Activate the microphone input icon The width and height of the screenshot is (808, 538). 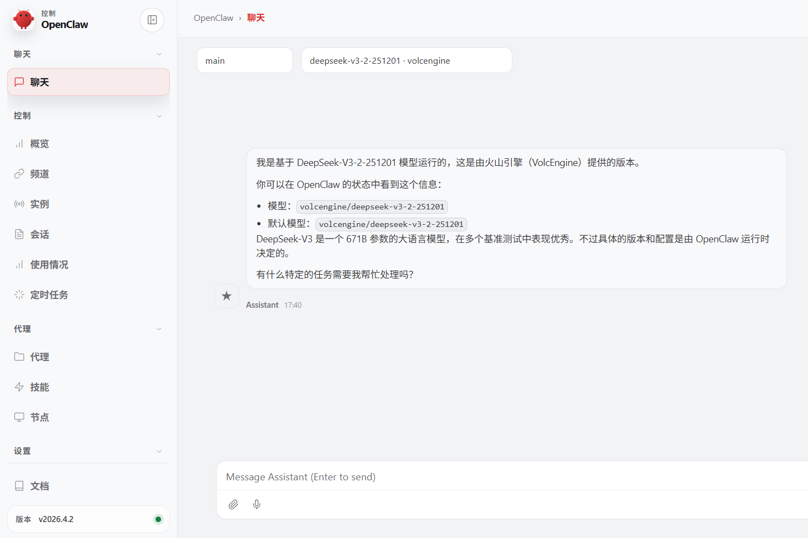(257, 504)
